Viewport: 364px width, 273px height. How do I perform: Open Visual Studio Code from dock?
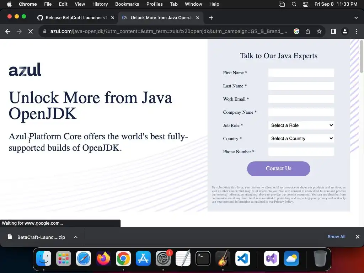[x=243, y=258]
